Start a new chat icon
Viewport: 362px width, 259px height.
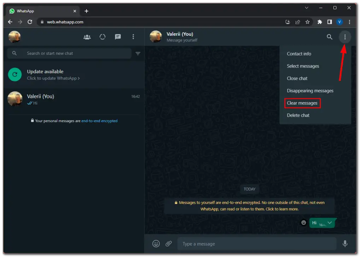[x=118, y=37]
